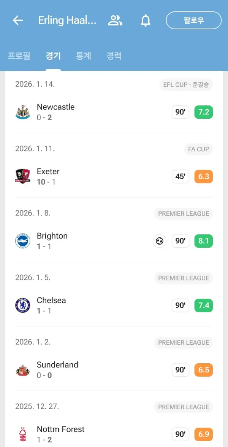Tap the notification bell icon
This screenshot has height=447, width=228.
[x=146, y=21]
